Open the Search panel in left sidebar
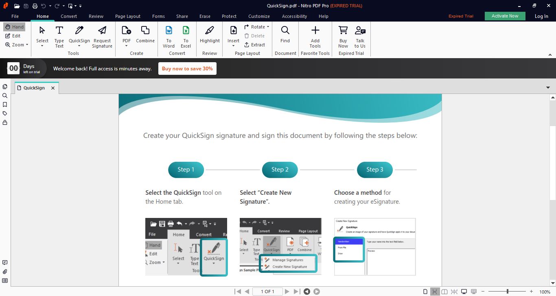 pyautogui.click(x=5, y=96)
